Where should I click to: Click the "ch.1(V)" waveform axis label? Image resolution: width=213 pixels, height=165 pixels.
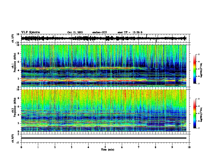tap(13, 38)
